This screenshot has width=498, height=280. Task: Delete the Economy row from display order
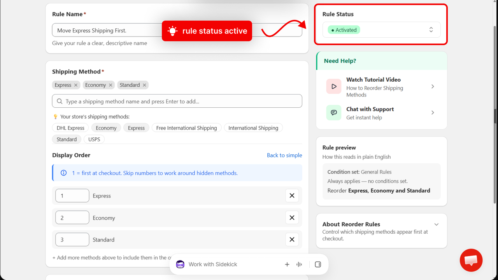(292, 218)
